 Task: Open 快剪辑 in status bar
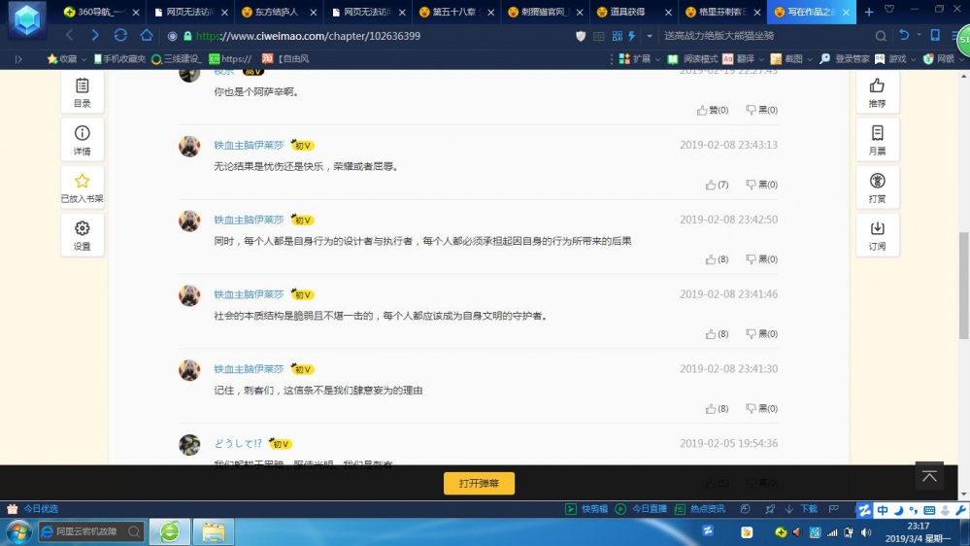(x=586, y=509)
